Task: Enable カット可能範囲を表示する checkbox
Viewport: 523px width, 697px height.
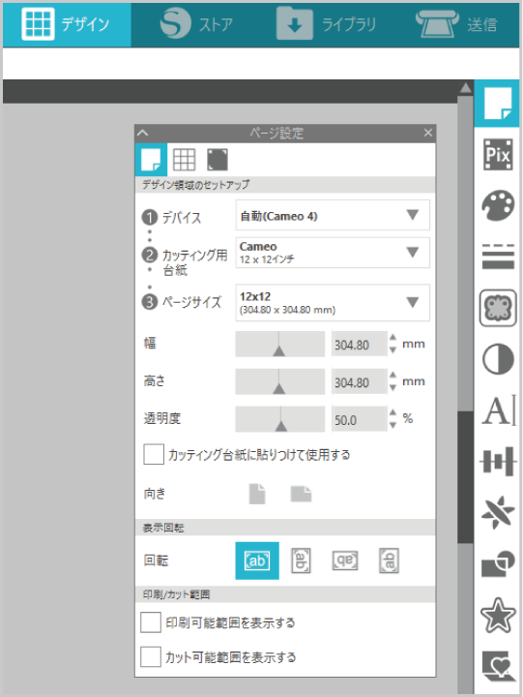Action: point(151,656)
